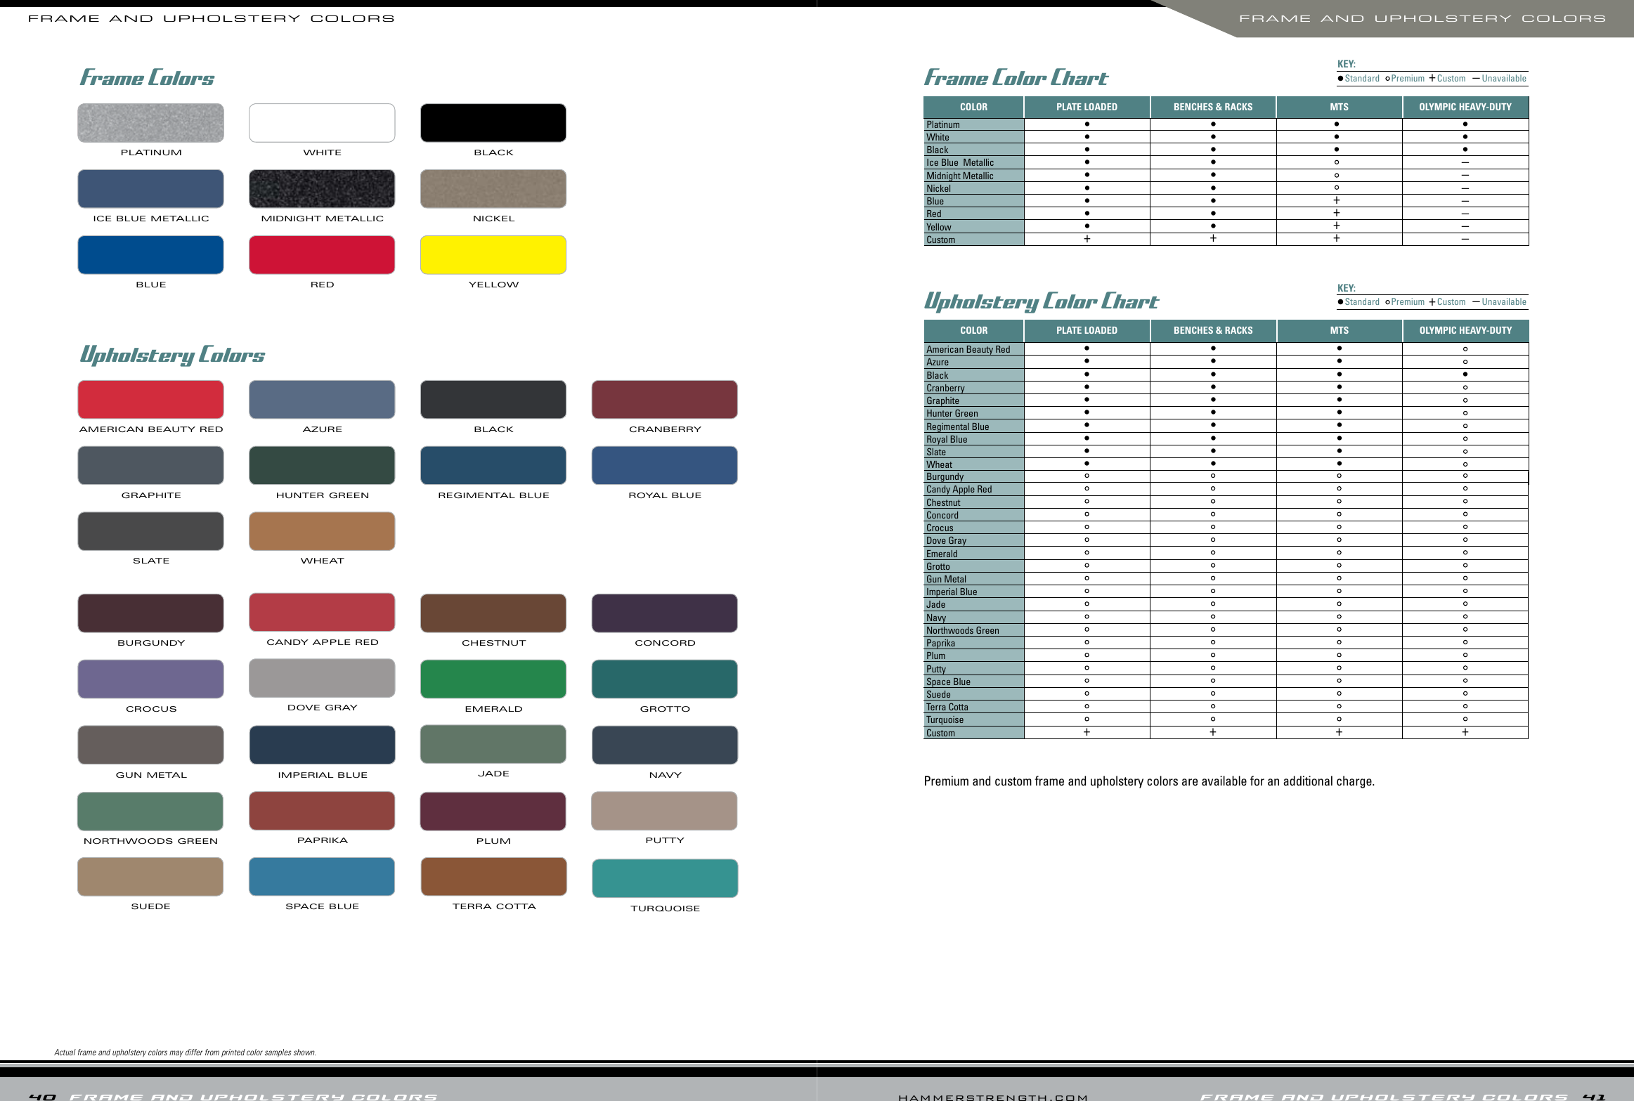This screenshot has width=1634, height=1101.
Task: Pick the Northwoods Green swatch
Action: (x=150, y=812)
